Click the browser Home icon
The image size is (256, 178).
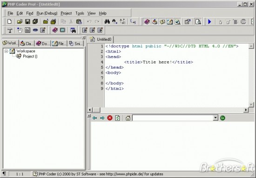pos(128,118)
